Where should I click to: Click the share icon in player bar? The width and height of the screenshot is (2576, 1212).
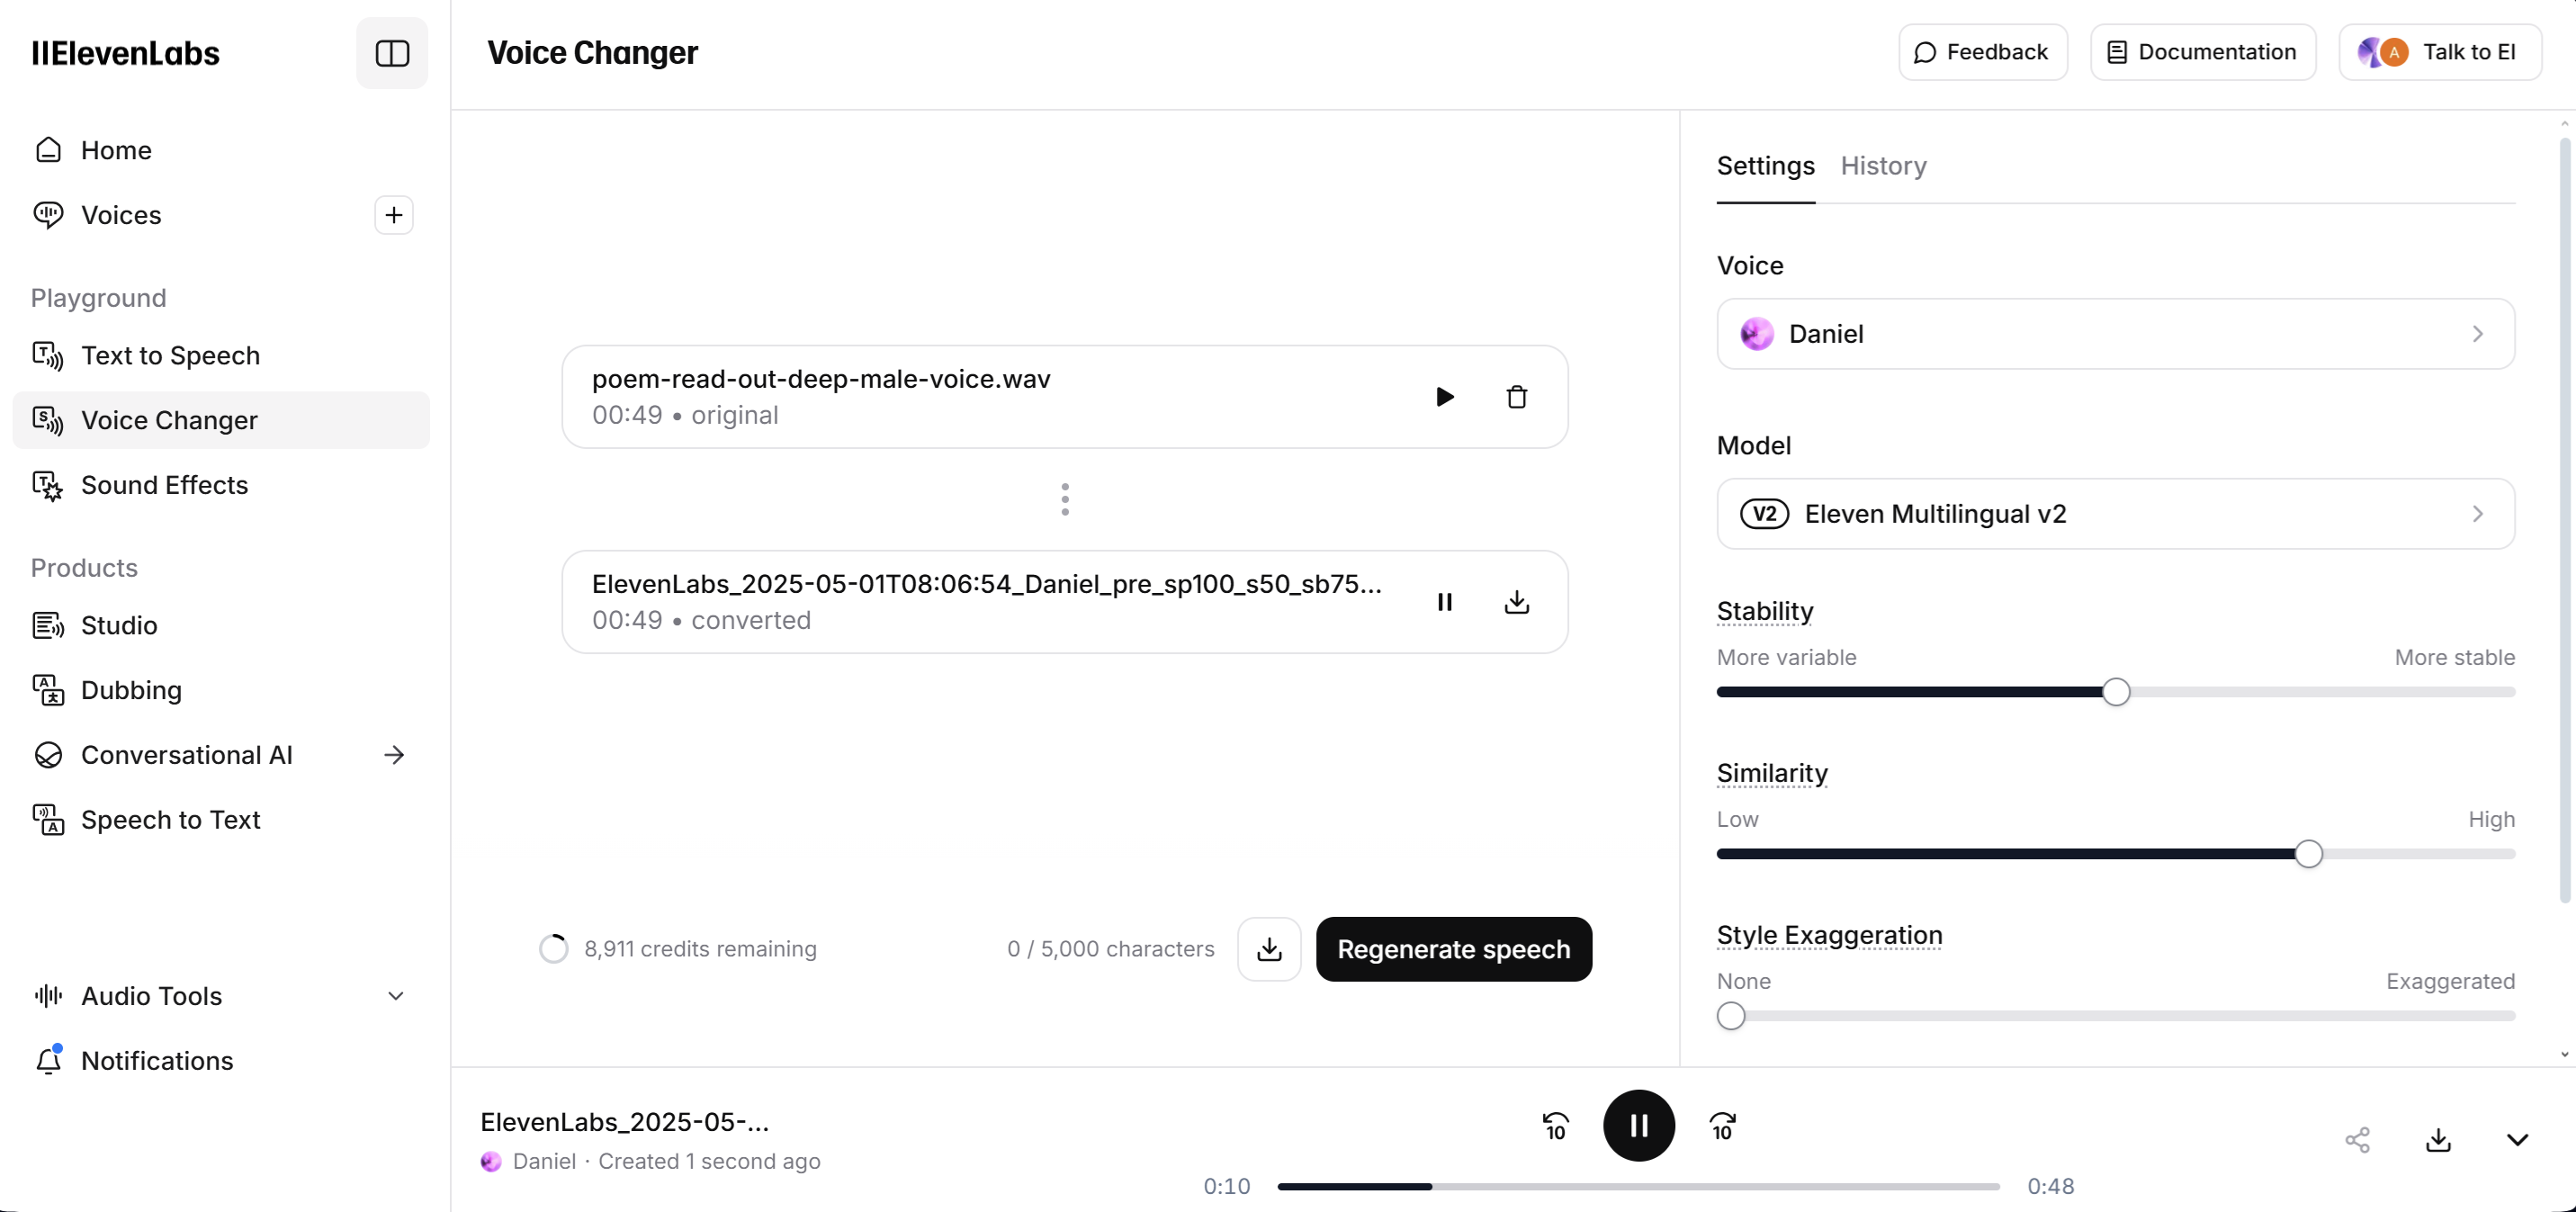[x=2357, y=1140]
